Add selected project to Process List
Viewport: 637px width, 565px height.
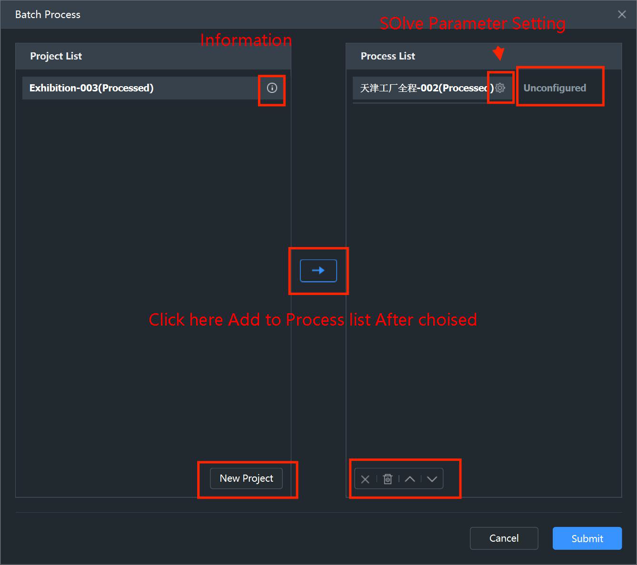tap(318, 270)
